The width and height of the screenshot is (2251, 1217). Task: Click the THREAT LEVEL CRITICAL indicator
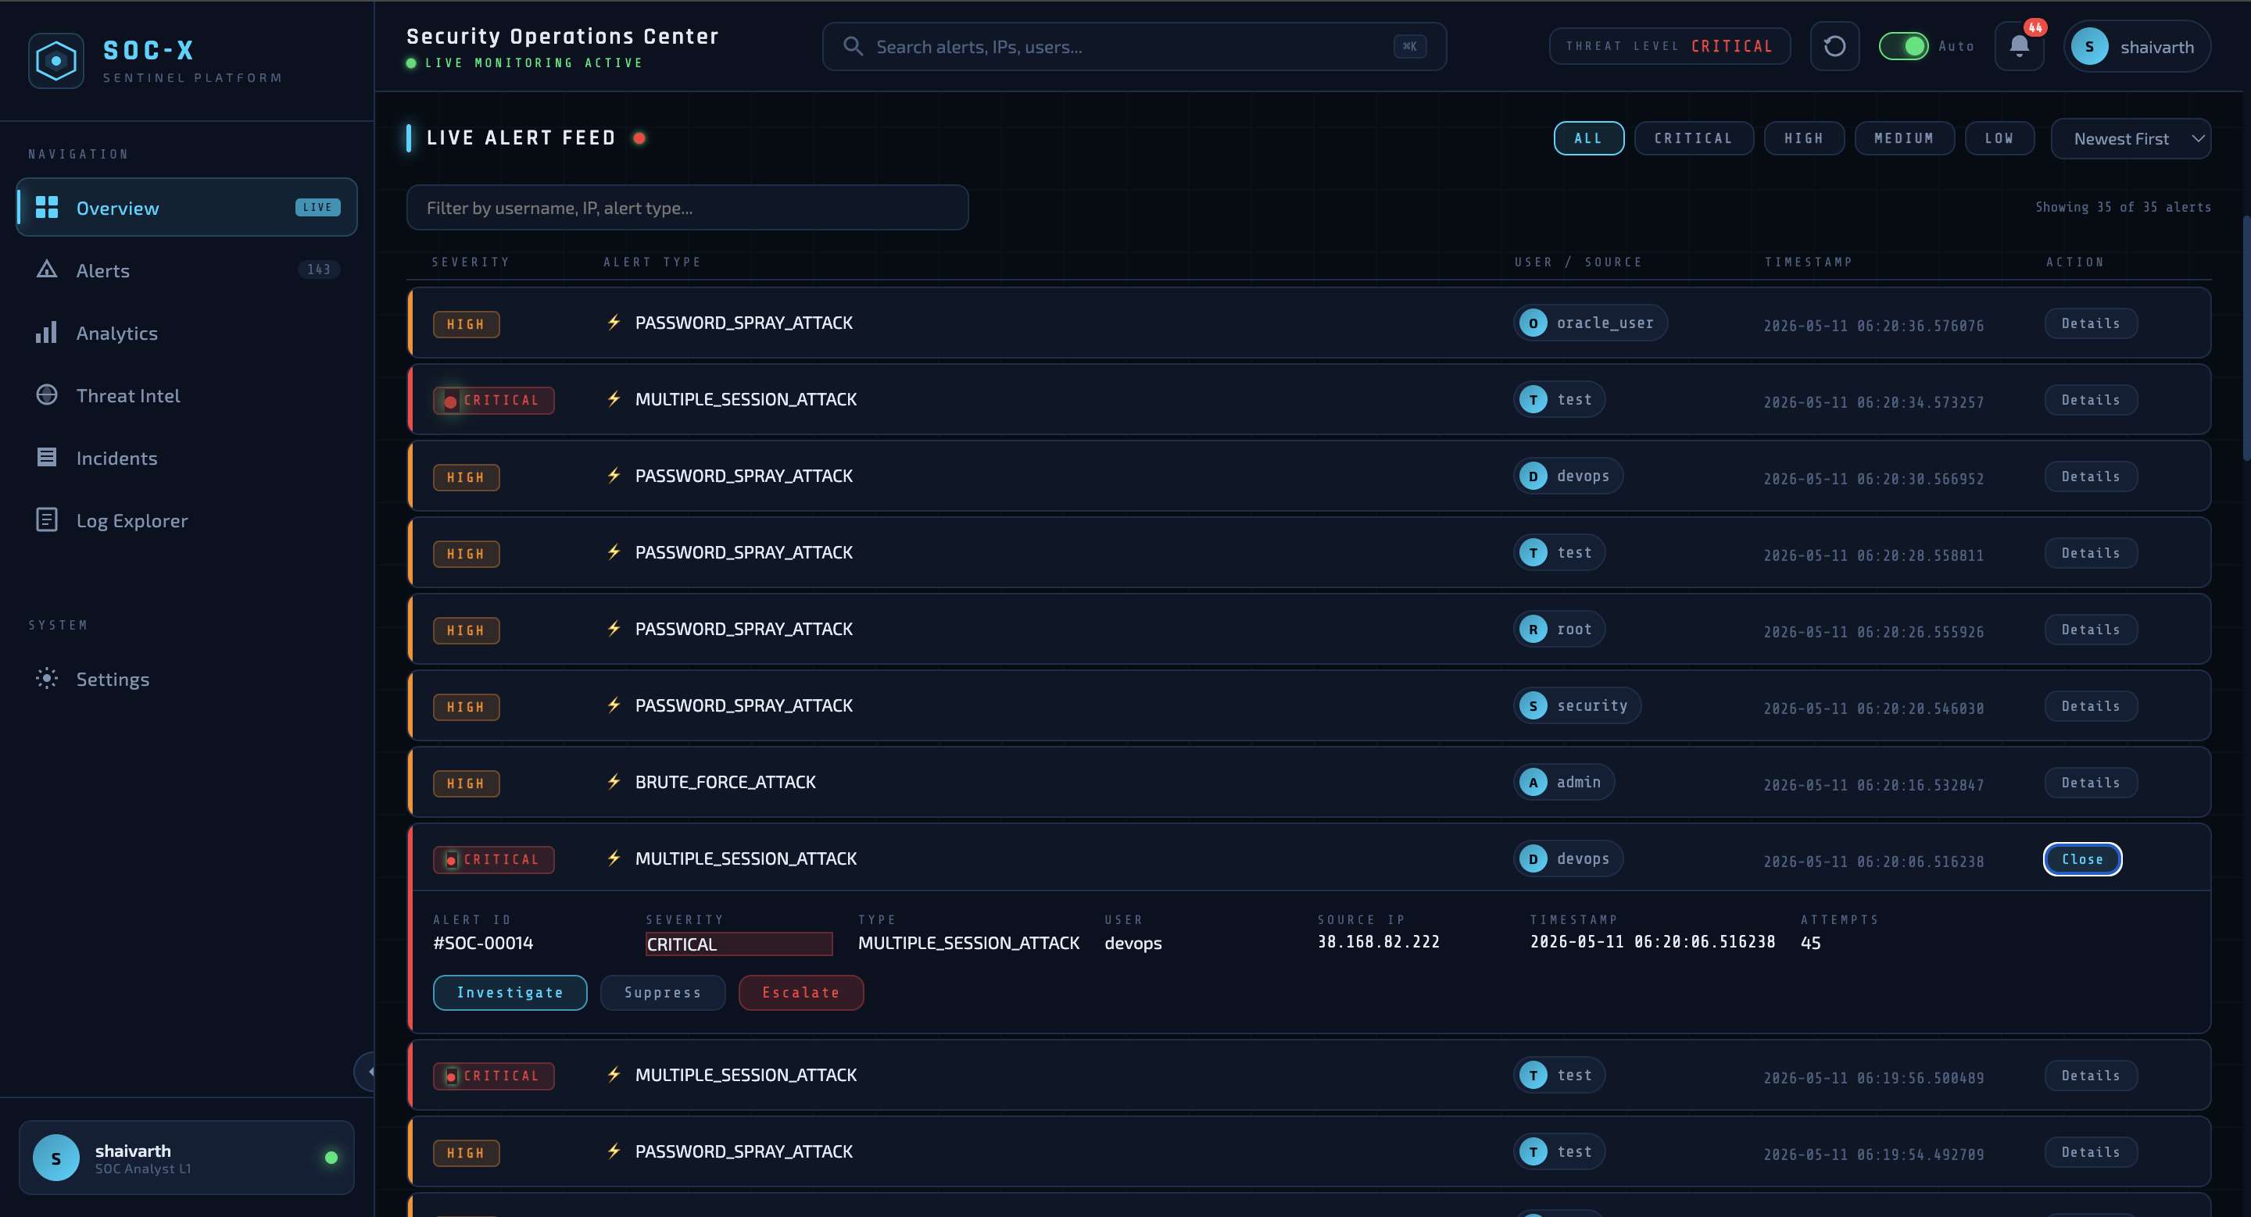(1669, 46)
